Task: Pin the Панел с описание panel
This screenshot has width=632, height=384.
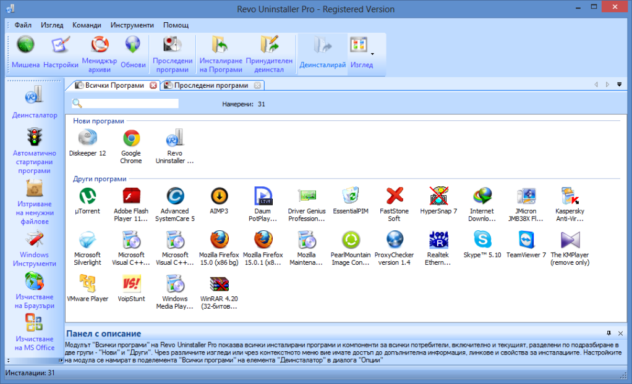Action: (x=609, y=333)
